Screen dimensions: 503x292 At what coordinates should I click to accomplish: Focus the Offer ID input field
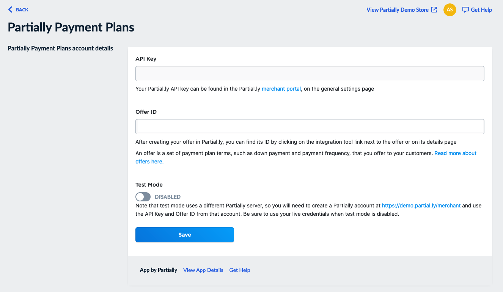[310, 127]
